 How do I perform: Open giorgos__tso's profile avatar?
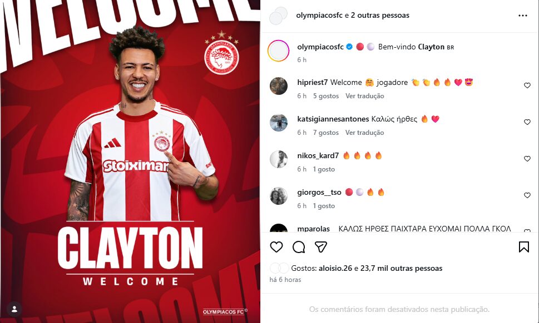279,196
